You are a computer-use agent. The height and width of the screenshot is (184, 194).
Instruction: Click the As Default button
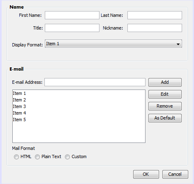pyautogui.click(x=165, y=118)
